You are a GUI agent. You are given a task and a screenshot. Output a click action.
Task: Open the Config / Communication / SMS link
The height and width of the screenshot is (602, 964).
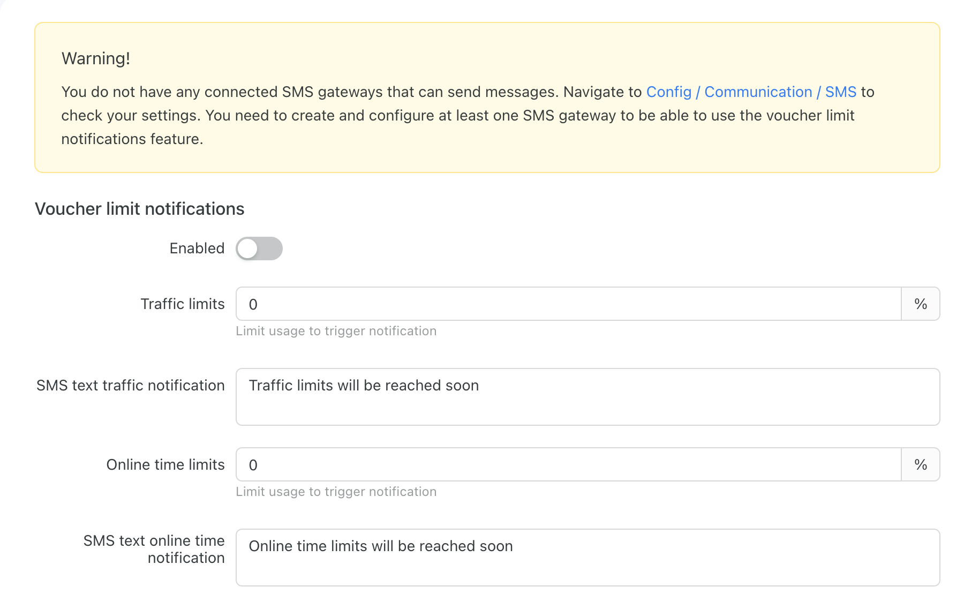click(x=751, y=92)
